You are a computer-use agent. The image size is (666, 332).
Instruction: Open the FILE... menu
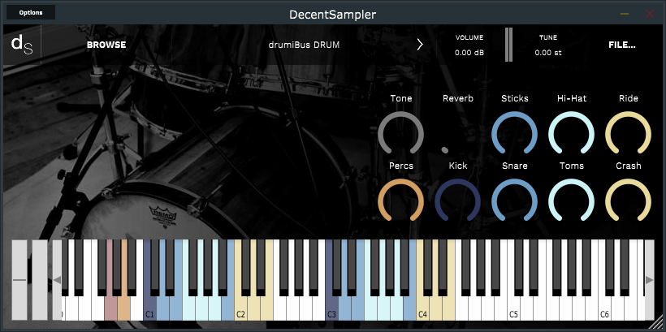coord(621,45)
